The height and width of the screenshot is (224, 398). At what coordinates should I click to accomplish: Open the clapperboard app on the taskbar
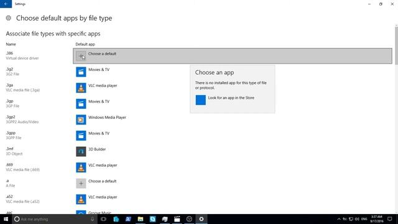(177, 219)
